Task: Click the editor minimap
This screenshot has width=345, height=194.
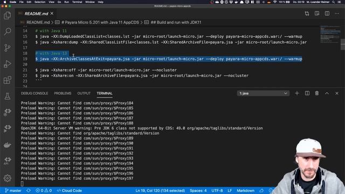Action: click(330, 34)
